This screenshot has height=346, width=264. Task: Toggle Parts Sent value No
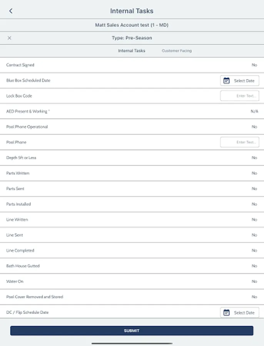click(x=254, y=189)
